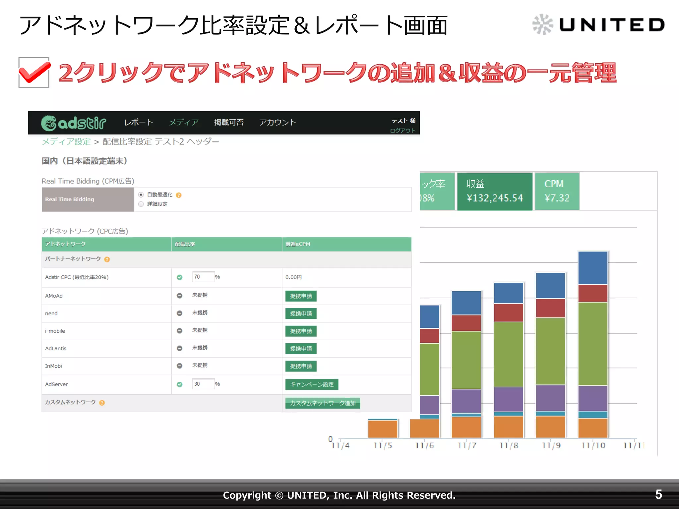Click the red checkmark box icon

34,72
